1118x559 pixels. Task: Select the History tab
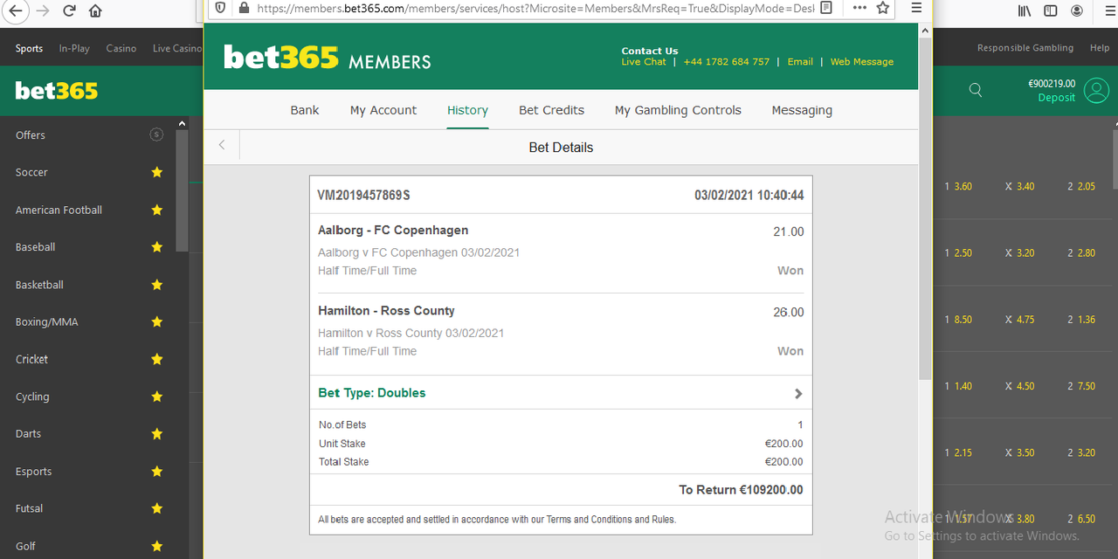(467, 110)
